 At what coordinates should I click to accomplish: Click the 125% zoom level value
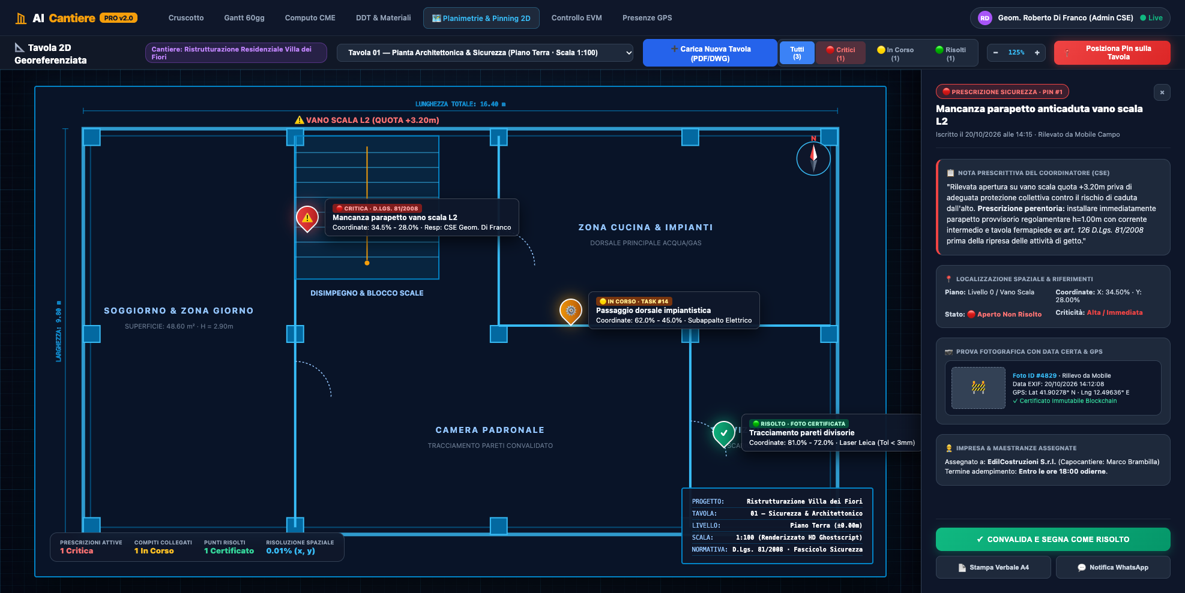pos(1016,53)
